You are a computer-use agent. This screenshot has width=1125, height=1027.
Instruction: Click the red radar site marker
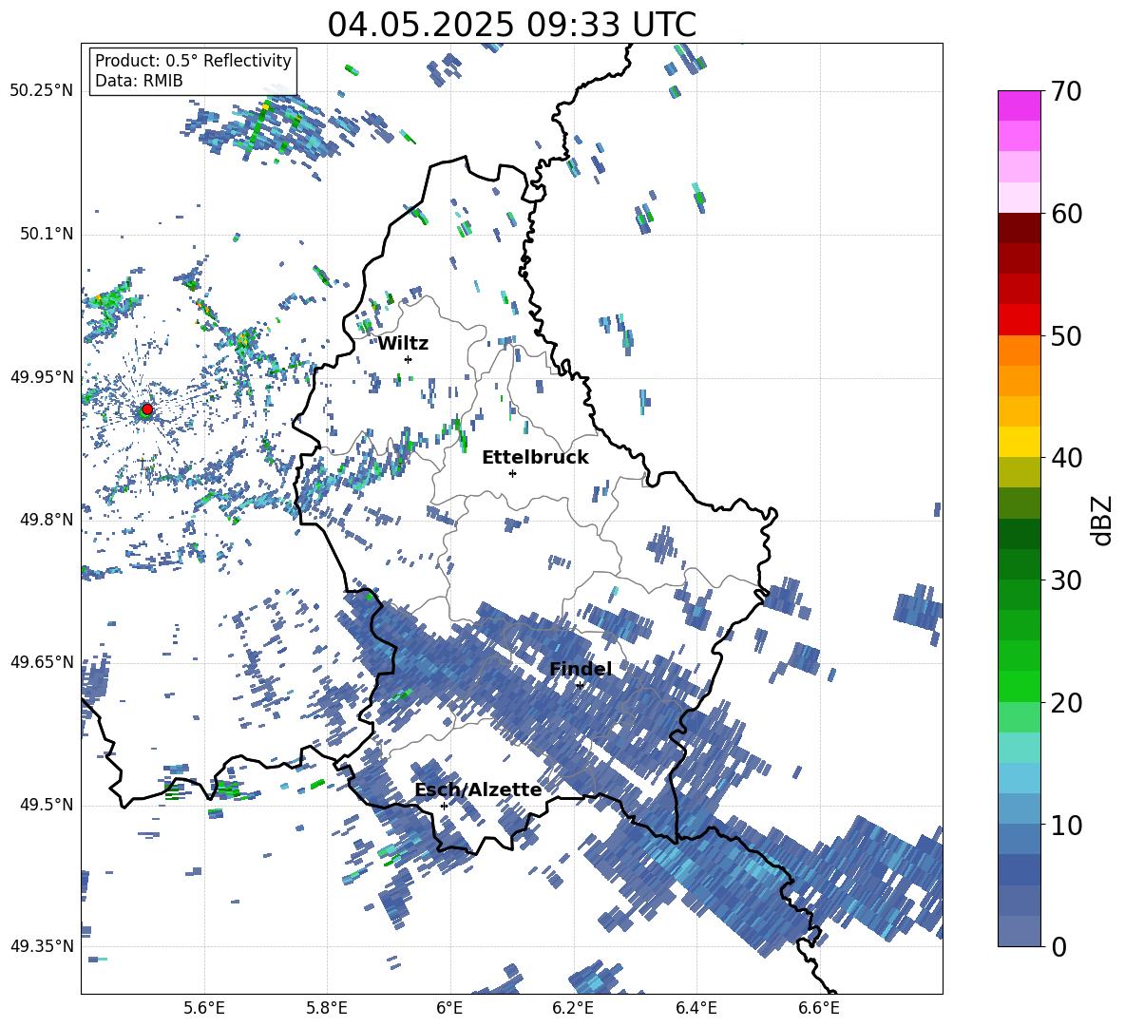pyautogui.click(x=147, y=409)
